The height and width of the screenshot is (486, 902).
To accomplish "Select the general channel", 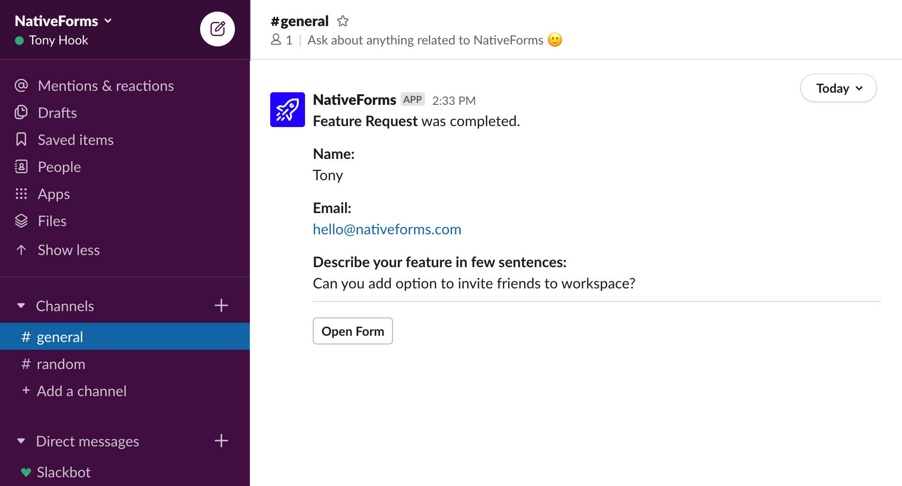I will [59, 337].
